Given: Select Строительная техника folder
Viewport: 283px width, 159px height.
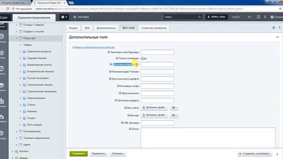Looking at the screenshot, I should pyautogui.click(x=40, y=85).
